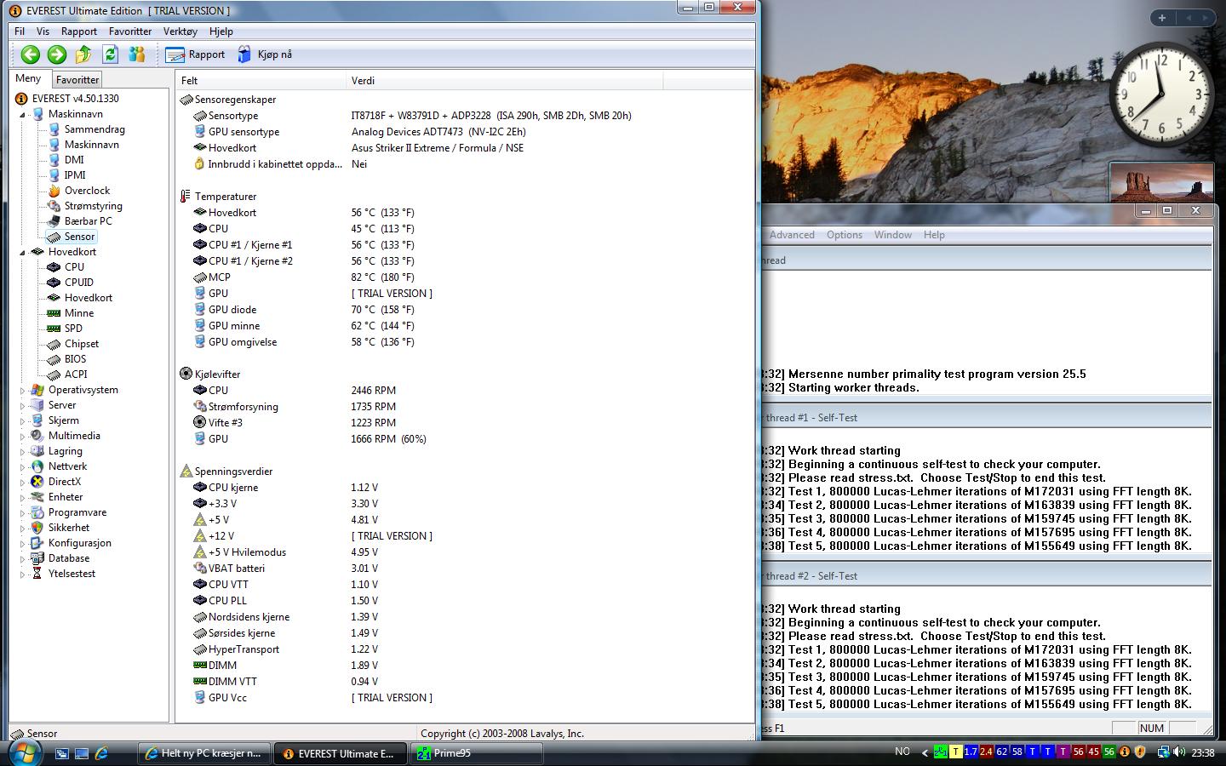Open the Rapport report wizard button

coord(196,54)
